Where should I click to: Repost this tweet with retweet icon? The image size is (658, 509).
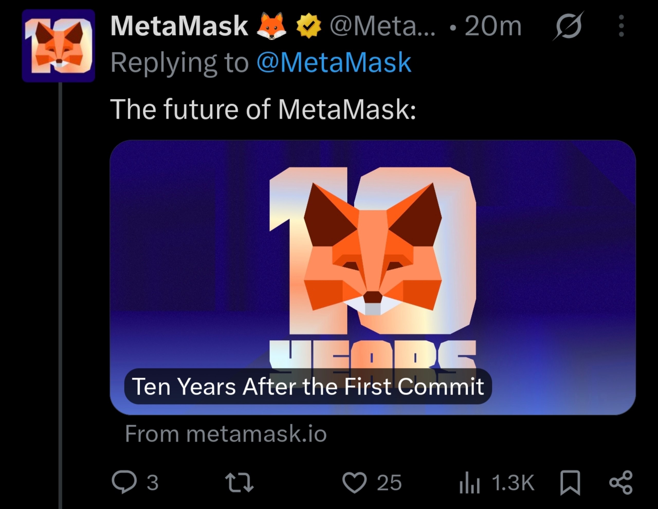pos(240,483)
